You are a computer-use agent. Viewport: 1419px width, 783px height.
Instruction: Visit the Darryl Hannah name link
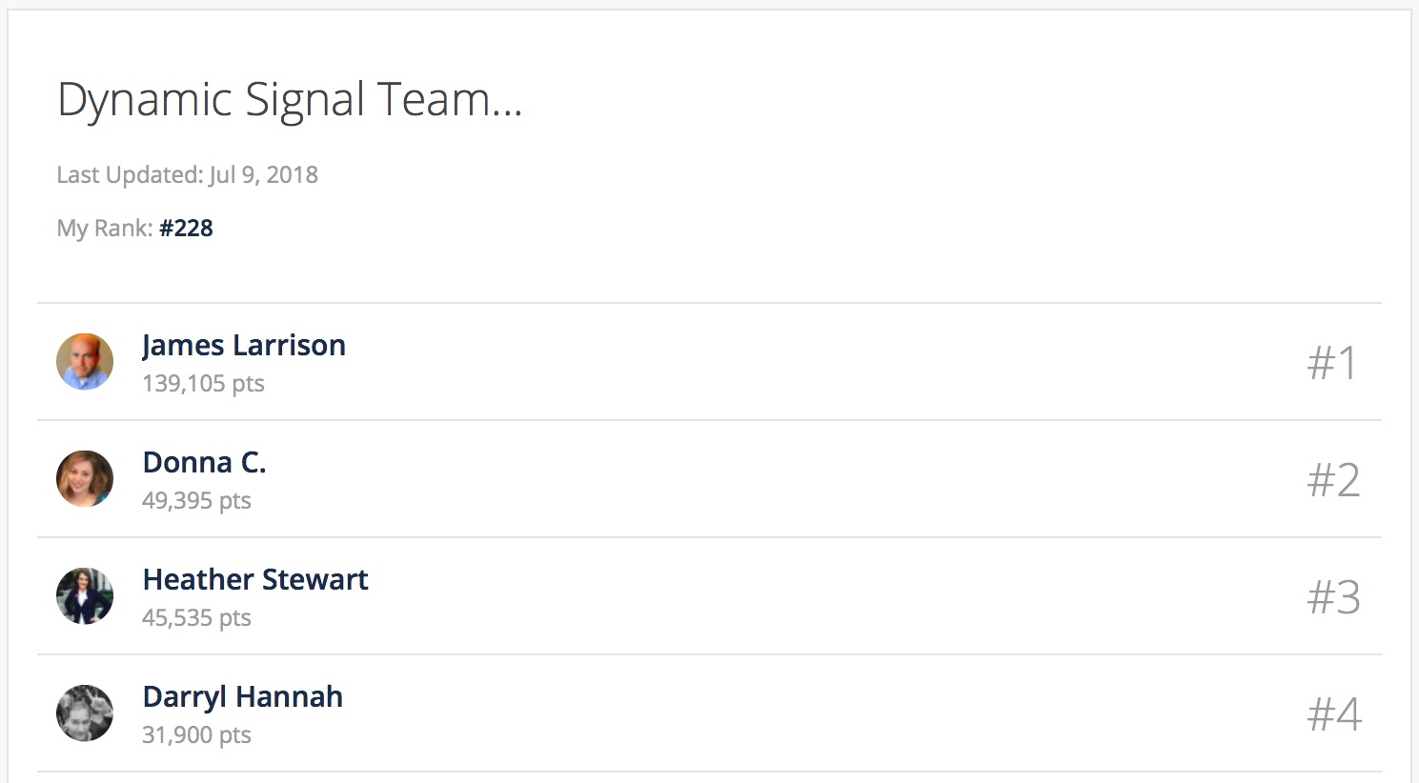point(243,697)
